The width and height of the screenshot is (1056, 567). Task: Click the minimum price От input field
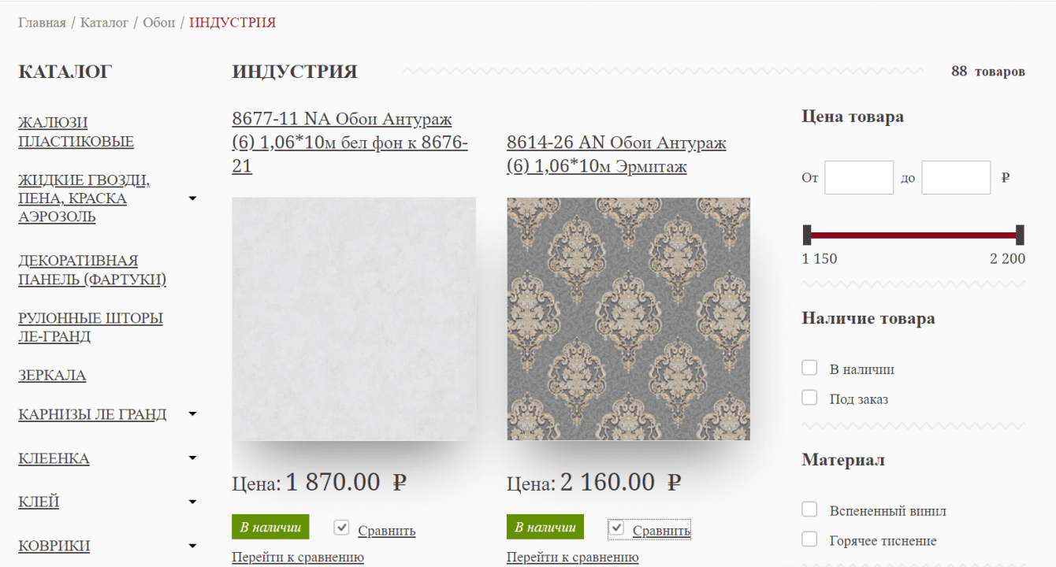(x=859, y=177)
